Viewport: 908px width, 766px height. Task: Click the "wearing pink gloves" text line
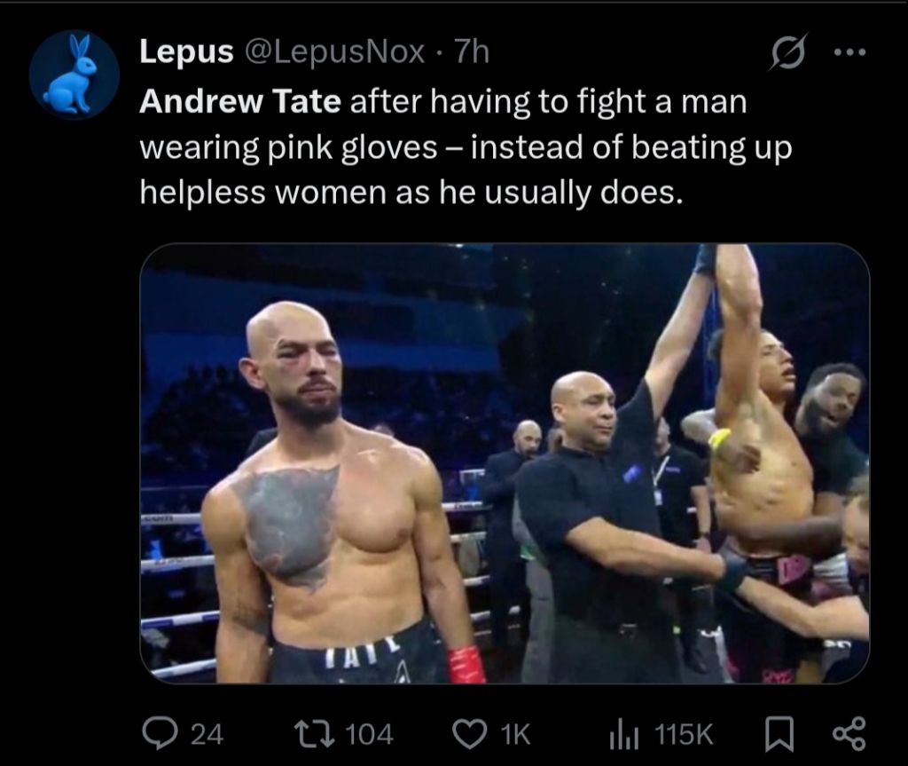288,148
